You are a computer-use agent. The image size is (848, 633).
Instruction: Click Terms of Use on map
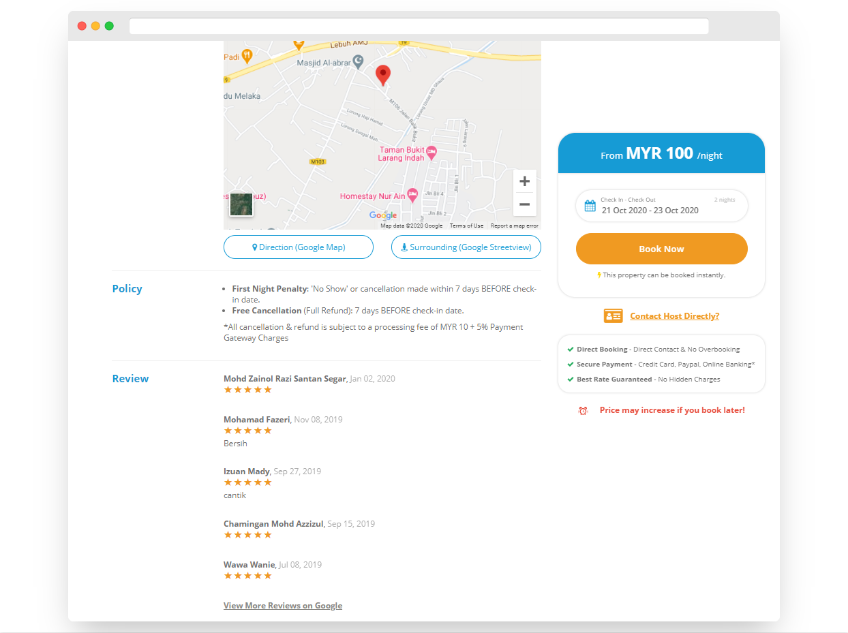pos(466,226)
